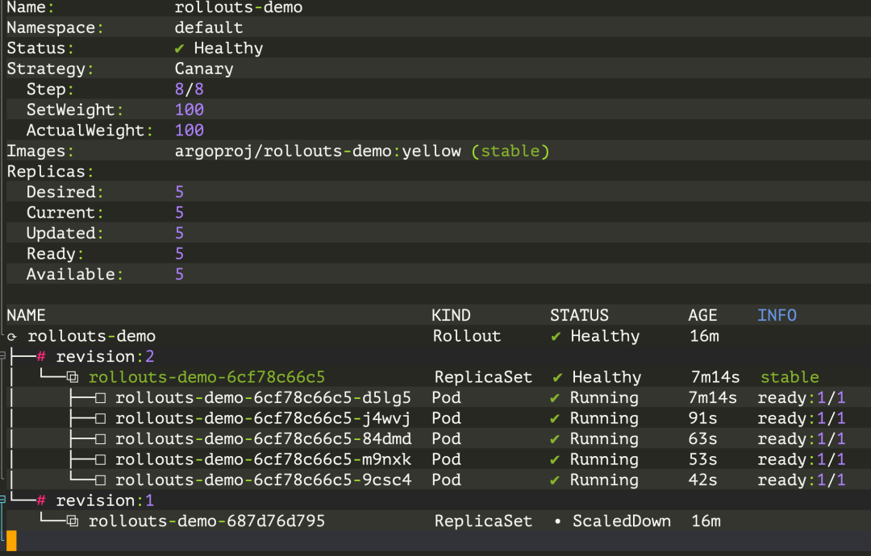
Task: Click the 91s age of pod j4wvj
Action: (702, 418)
